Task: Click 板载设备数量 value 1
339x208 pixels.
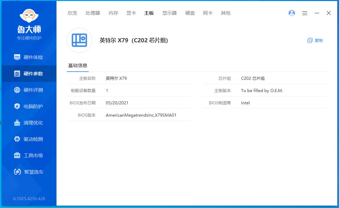Action: coord(107,91)
